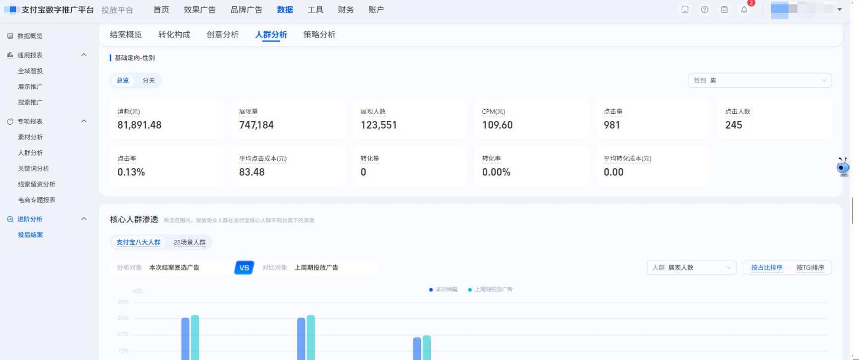This screenshot has width=859, height=360.
Task: Open the 数据 top menu
Action: pyautogui.click(x=285, y=9)
